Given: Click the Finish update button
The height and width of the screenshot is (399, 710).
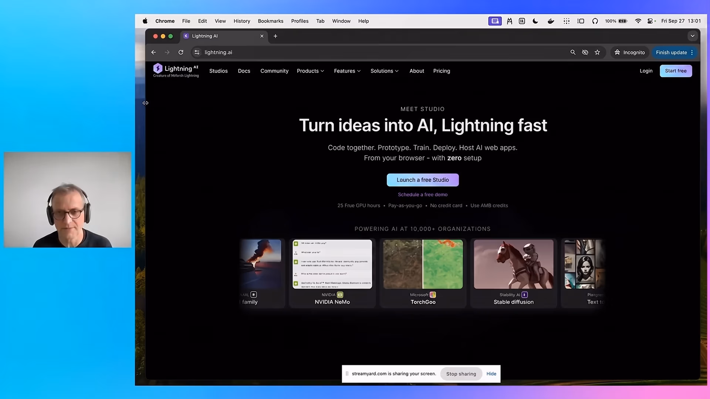Looking at the screenshot, I should [x=671, y=52].
